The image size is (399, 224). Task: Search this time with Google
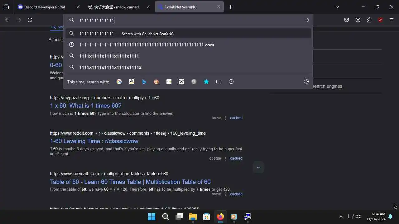pyautogui.click(x=119, y=82)
